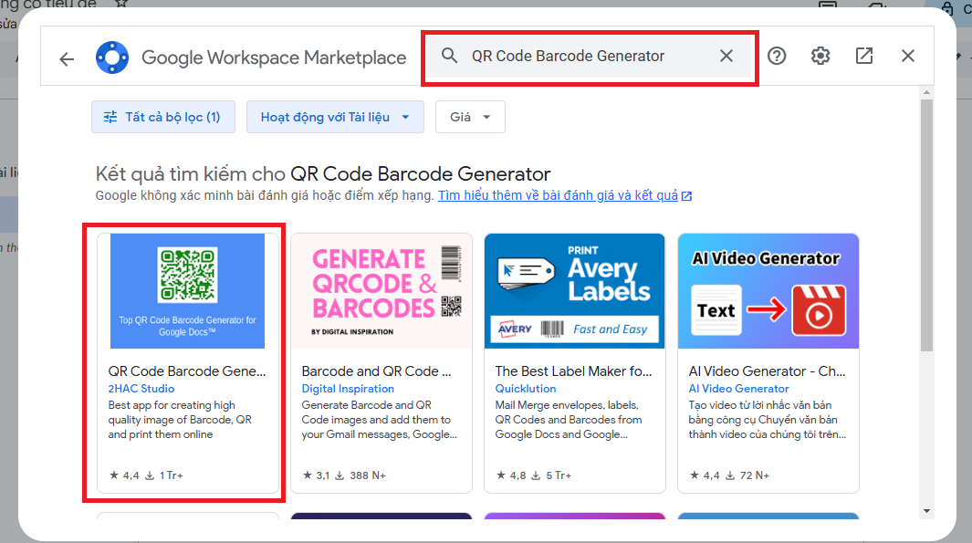Open the Print Avery Labels thumbnail
972x543 pixels.
574,290
